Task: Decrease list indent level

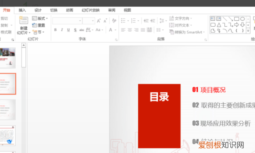Action: point(146,21)
